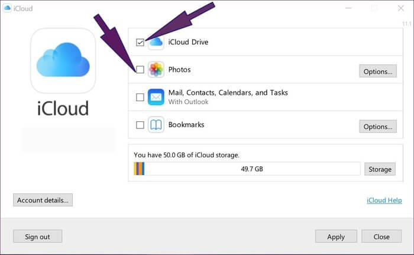Enable the Photos checkbox
Image resolution: width=414 pixels, height=255 pixels.
(140, 70)
